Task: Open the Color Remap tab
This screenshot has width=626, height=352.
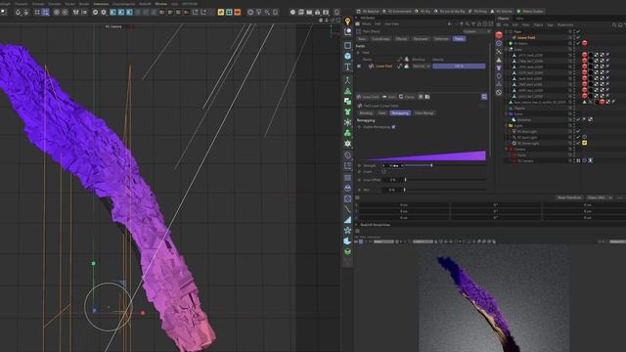Action: click(x=424, y=113)
